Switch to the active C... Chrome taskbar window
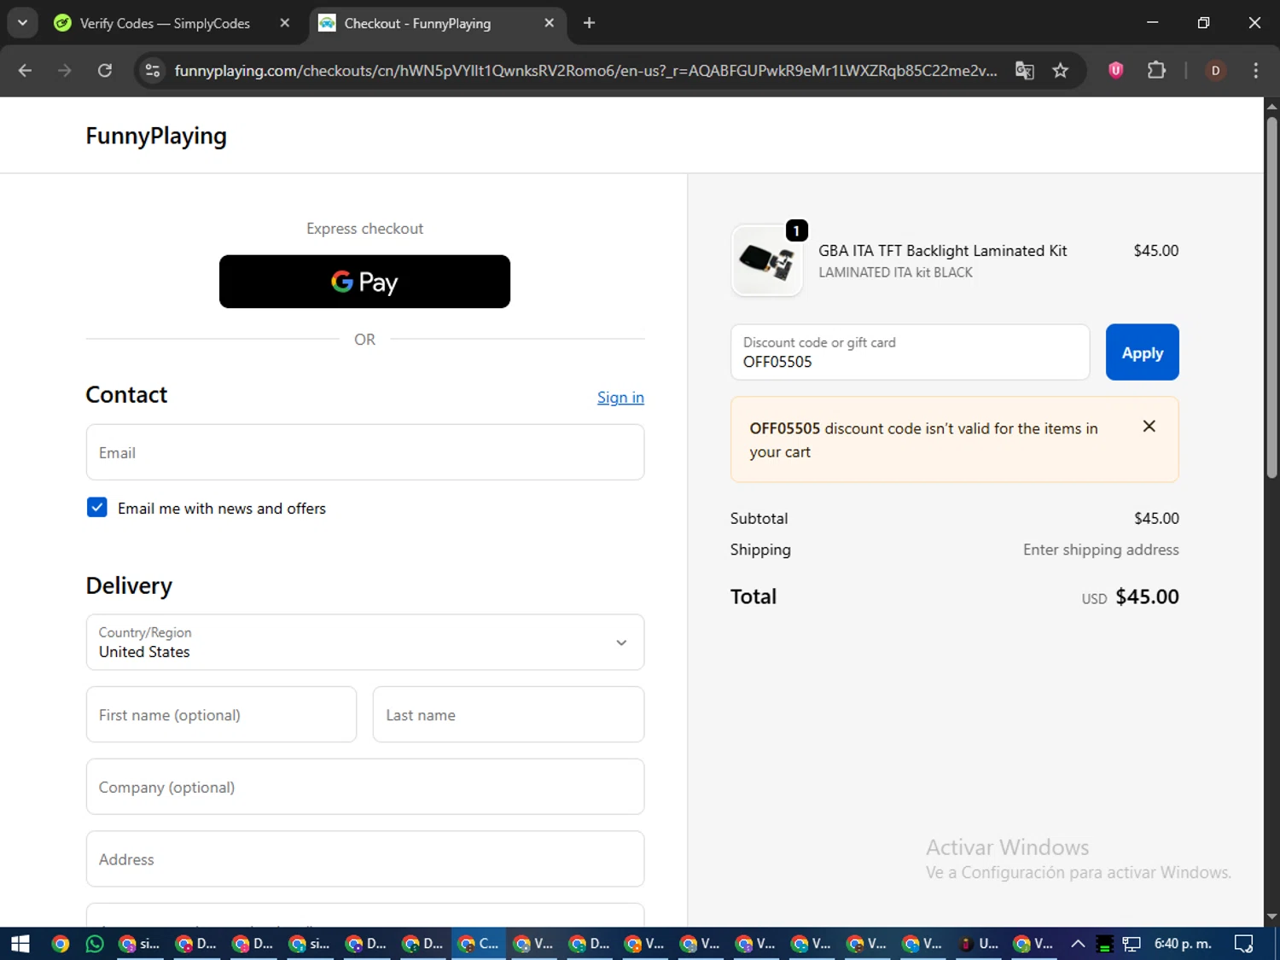 pyautogui.click(x=478, y=944)
